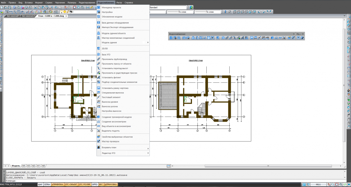Click the Cut scissors icon
The image size is (351, 187).
pyautogui.click(x=35, y=8)
